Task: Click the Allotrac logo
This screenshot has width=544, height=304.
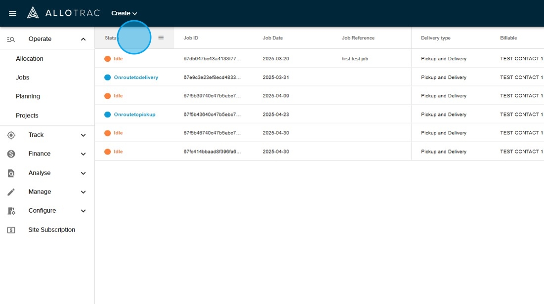Action: pyautogui.click(x=63, y=13)
